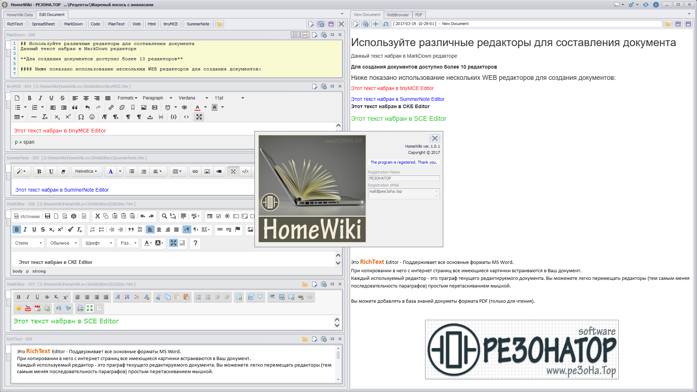
Task: Toggle direction left-to-right icon in CKEditor
Action: [x=187, y=229]
